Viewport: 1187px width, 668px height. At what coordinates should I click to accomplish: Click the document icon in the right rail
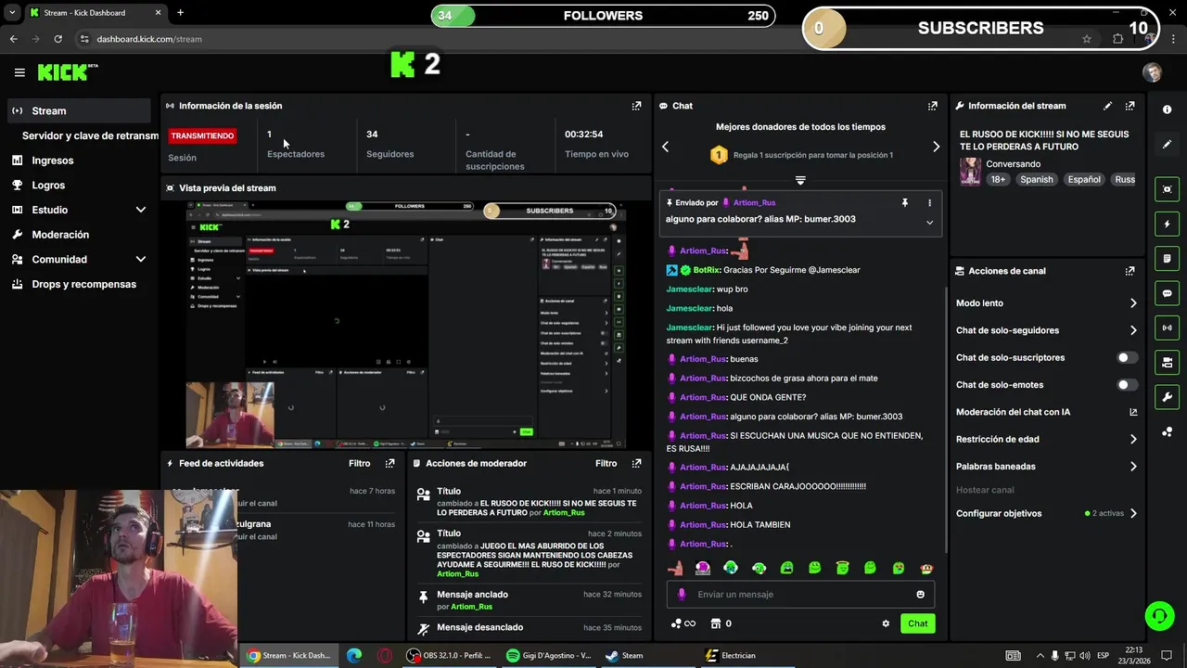(1167, 258)
